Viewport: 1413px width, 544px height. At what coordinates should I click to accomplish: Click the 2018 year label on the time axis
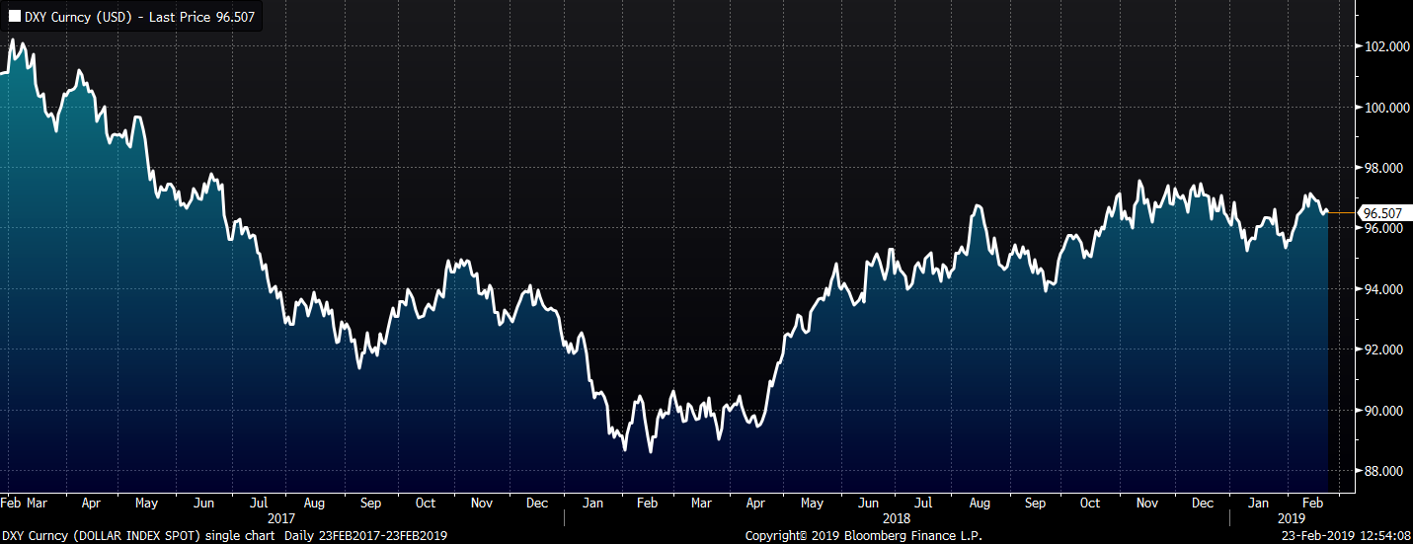(x=897, y=518)
